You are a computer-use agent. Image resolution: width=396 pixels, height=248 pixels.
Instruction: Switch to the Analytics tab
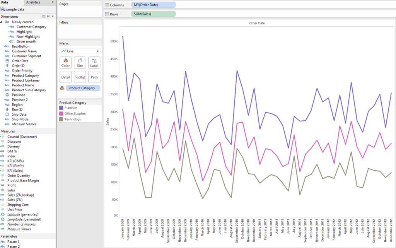coord(33,2)
